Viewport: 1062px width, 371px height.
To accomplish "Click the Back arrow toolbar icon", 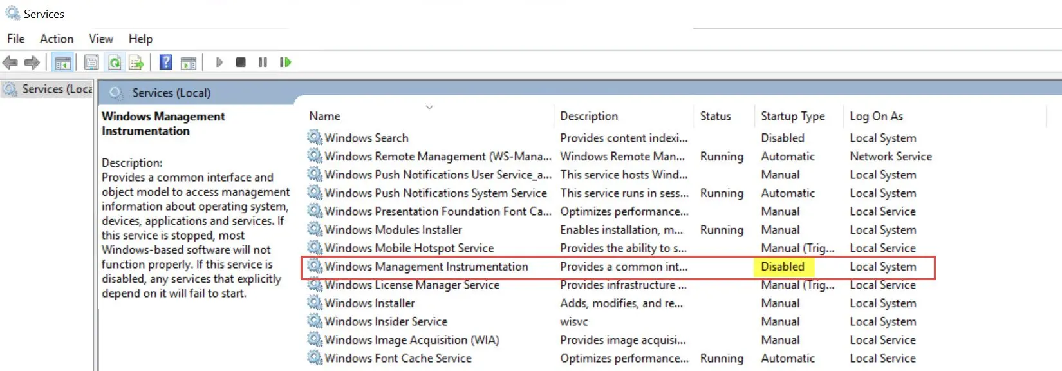I will tap(10, 62).
